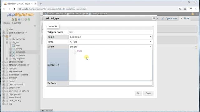Click in the Definition code editor
This screenshot has width=200, height=112.
pos(110,65)
